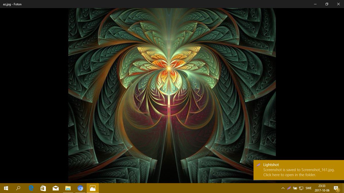Screen dimensions: 344x193
Task: Open the Lightshot screenshot saved notification
Action: pos(299,170)
